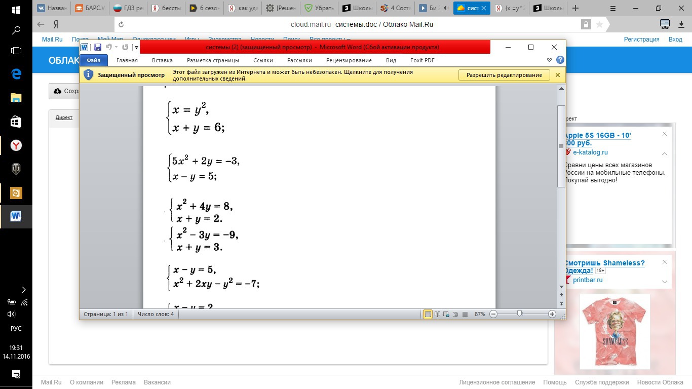This screenshot has height=389, width=692.
Task: Select Draft view icon in status bar
Action: (465, 314)
